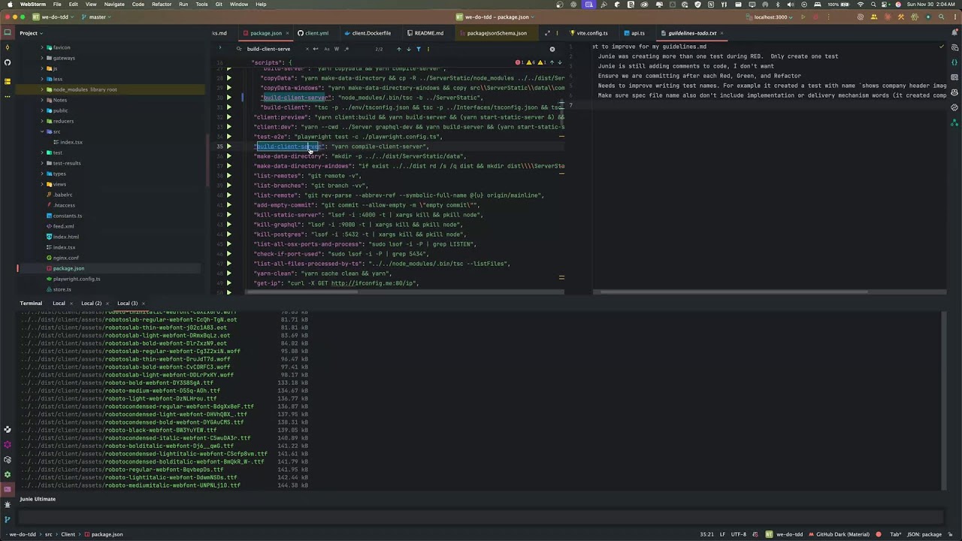Click the UTF-8 encoding status widget
Image resolution: width=962 pixels, height=541 pixels.
pos(739,534)
